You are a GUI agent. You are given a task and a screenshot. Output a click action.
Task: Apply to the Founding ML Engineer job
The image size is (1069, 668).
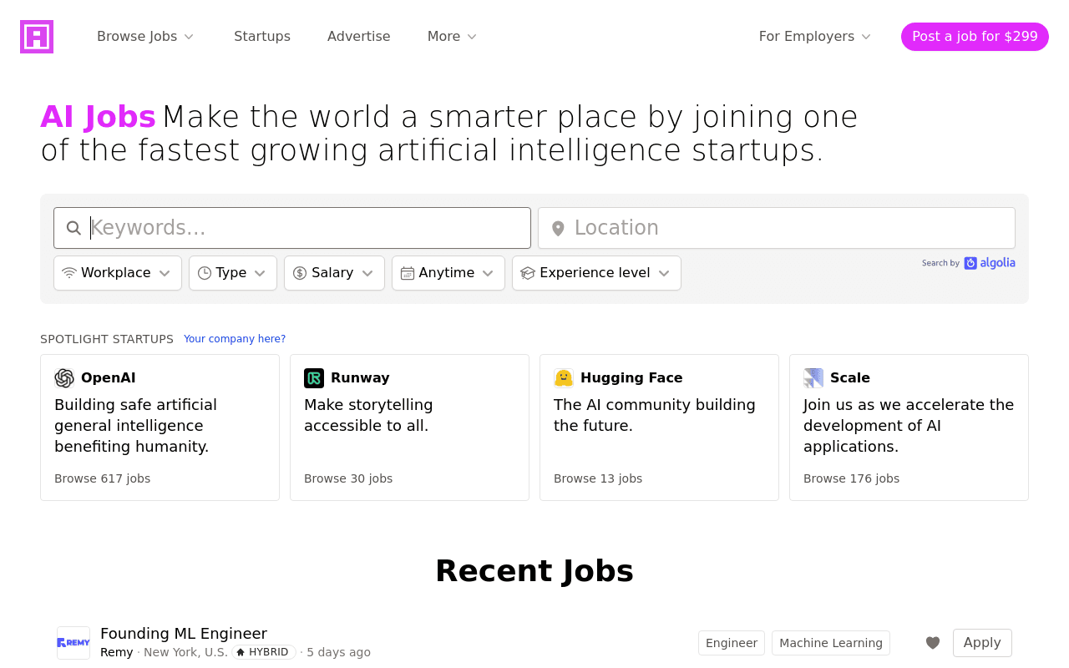(x=982, y=643)
